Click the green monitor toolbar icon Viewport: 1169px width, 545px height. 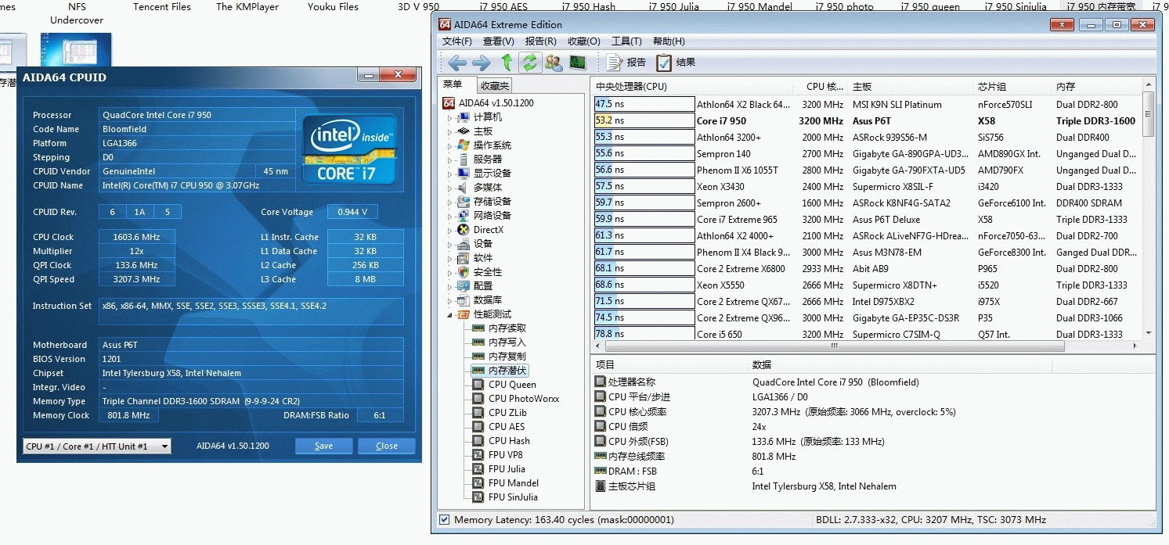pyautogui.click(x=577, y=63)
